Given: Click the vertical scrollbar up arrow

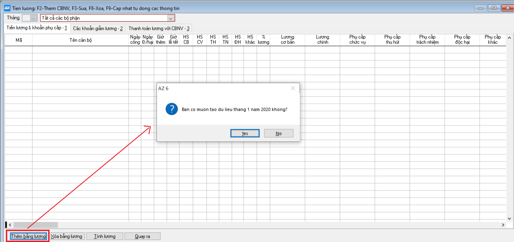Looking at the screenshot, I should tap(509, 38).
